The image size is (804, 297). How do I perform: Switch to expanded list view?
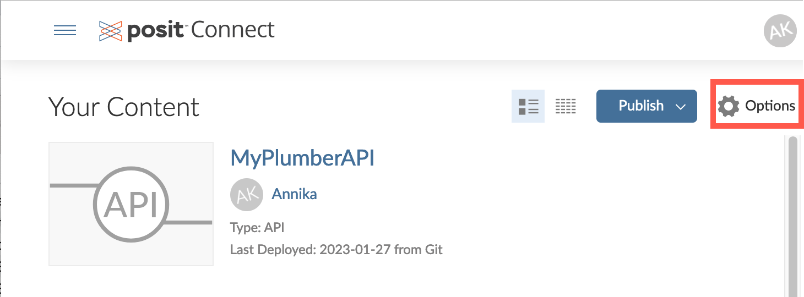[528, 106]
